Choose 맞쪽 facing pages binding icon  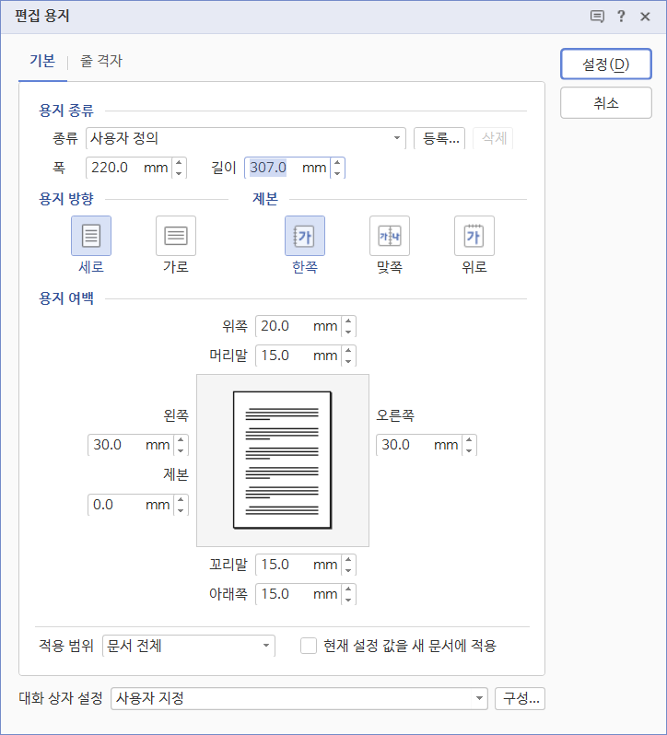(390, 236)
